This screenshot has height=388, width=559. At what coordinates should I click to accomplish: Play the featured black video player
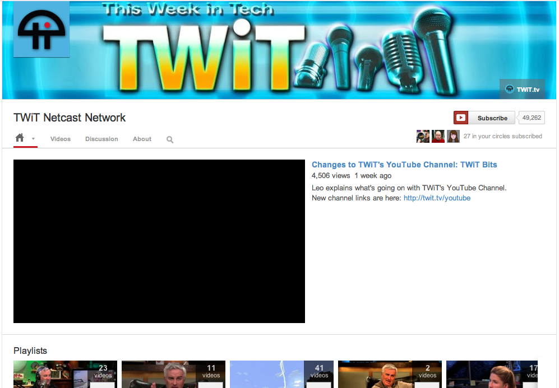[159, 241]
